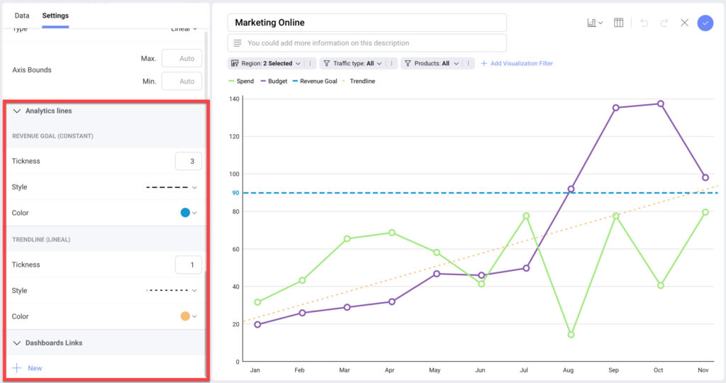The image size is (726, 383).
Task: Click Add Visualization Filter
Action: [517, 63]
